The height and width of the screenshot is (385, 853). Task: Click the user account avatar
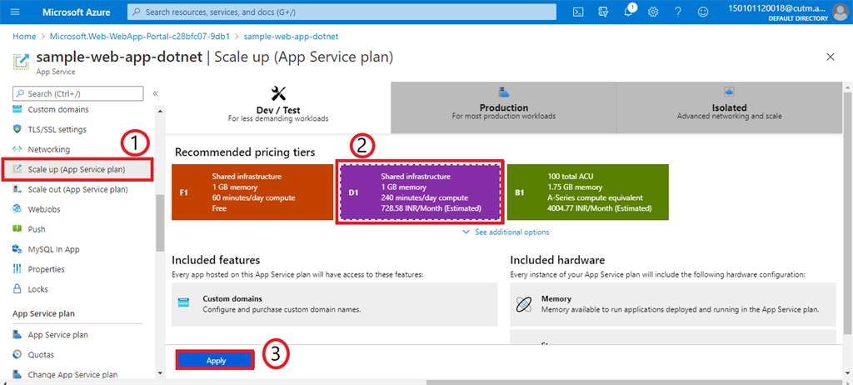[840, 12]
